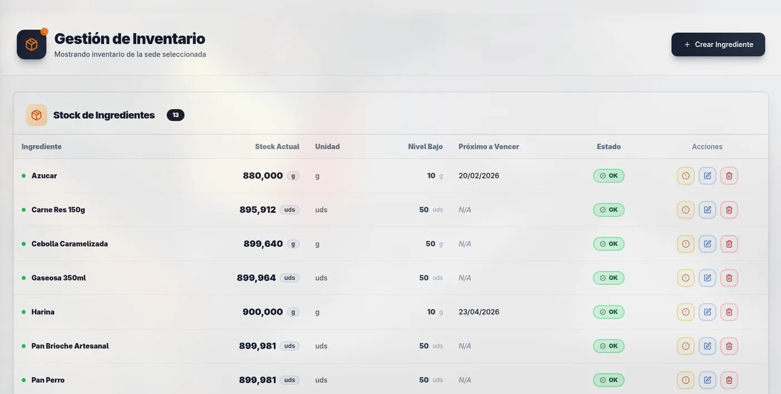
Task: Click the stock value 895,912
Action: (258, 210)
